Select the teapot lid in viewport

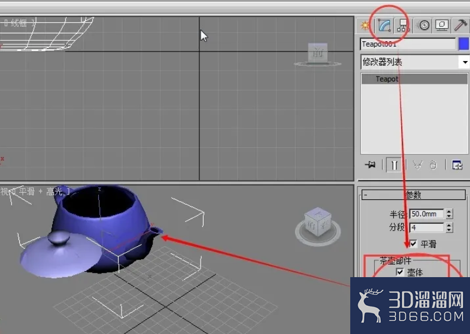62,254
